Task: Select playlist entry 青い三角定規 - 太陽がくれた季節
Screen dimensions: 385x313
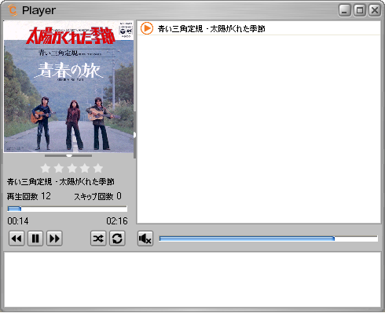Action: pos(258,28)
